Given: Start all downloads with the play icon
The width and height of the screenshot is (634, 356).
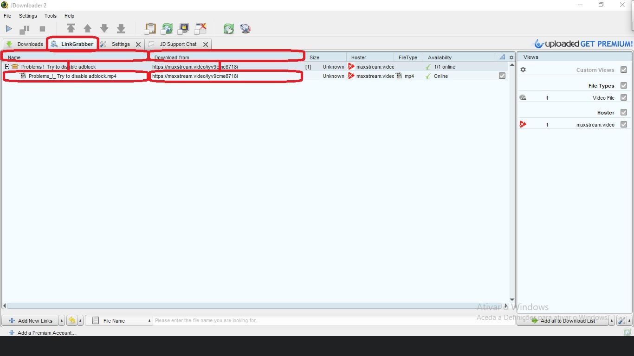Looking at the screenshot, I should (x=9, y=29).
